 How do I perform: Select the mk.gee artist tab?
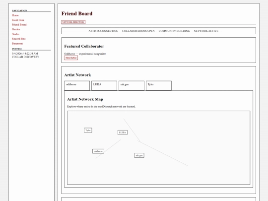pos(132,86)
